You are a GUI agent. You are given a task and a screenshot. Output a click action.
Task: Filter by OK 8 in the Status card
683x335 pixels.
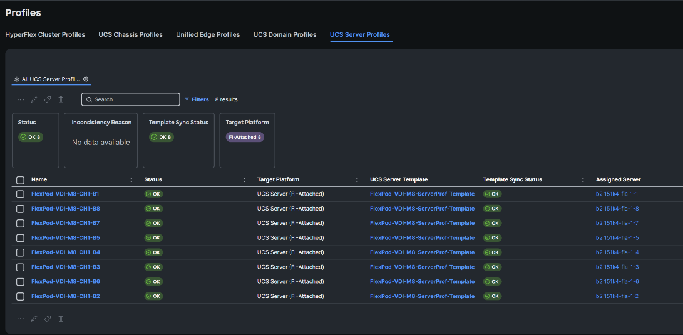click(x=31, y=137)
